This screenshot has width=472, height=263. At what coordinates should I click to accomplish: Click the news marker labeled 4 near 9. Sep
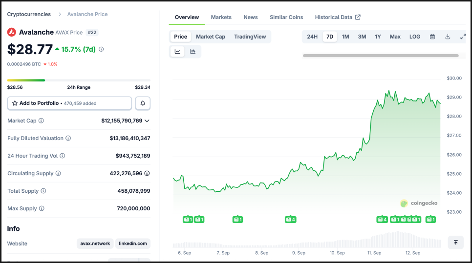(x=291, y=220)
